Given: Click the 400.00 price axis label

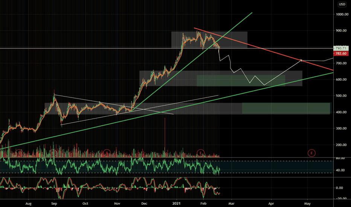Looking at the screenshot, I should pyautogui.click(x=341, y=112).
